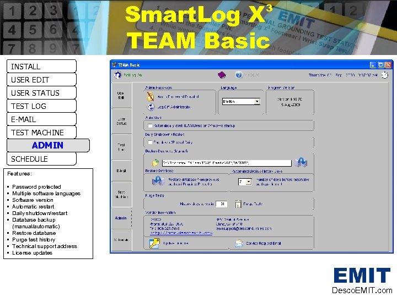Click the clock icon beside the date
397x297 pixels.
click(x=385, y=75)
